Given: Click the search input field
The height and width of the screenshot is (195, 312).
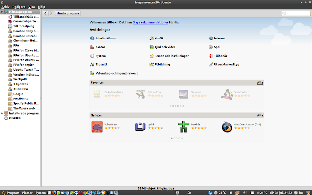Looking at the screenshot, I should tap(295, 13).
